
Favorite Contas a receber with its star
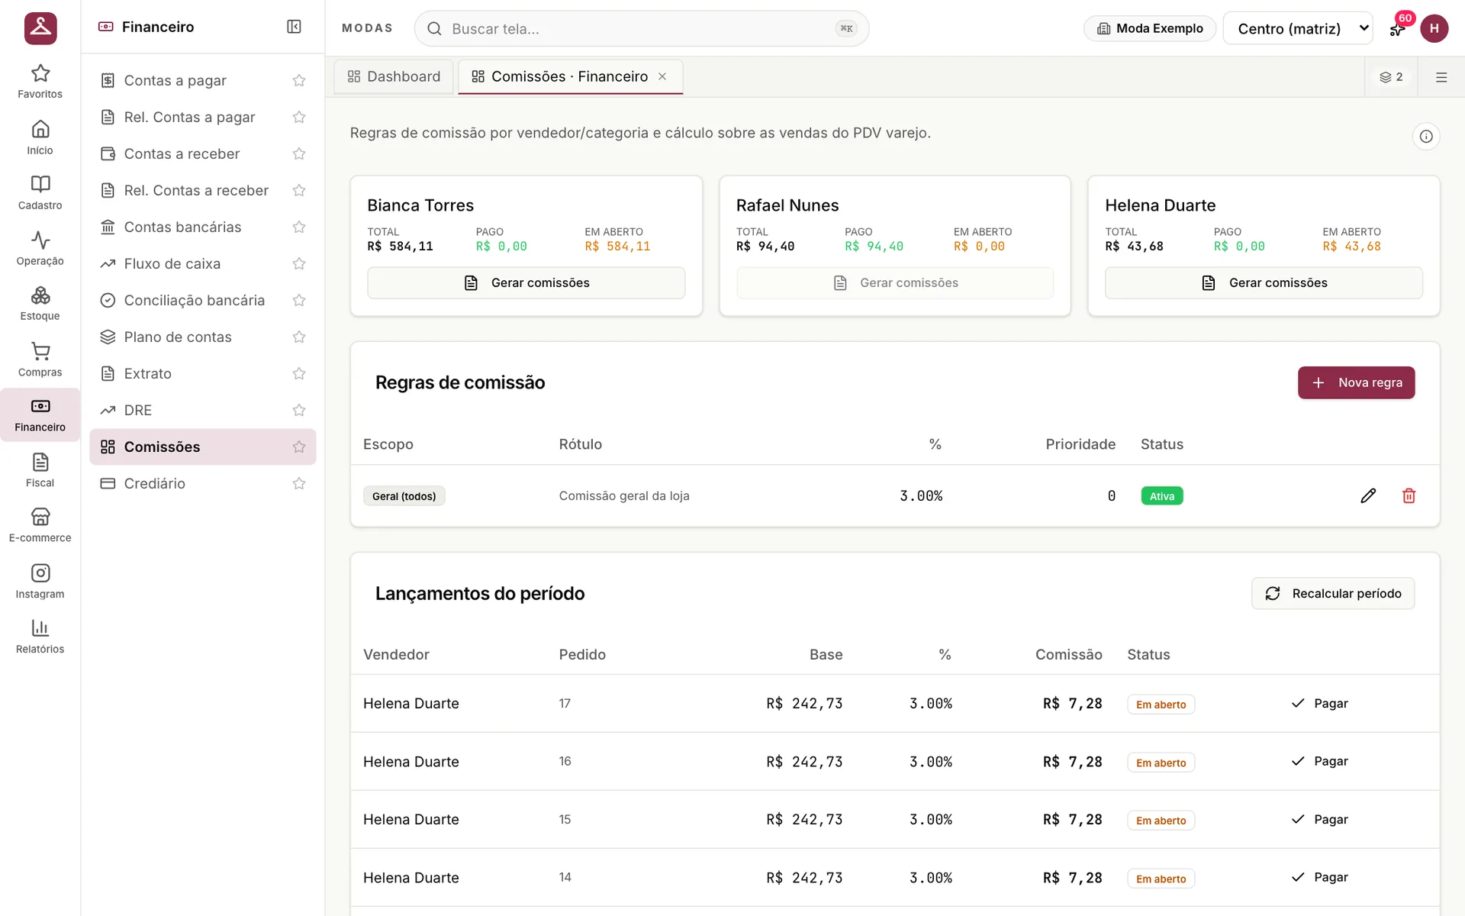[299, 154]
